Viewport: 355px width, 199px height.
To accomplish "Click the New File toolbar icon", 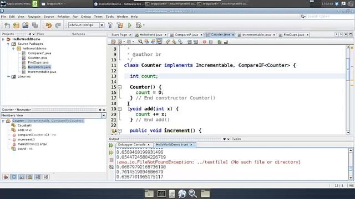I will [7, 25].
